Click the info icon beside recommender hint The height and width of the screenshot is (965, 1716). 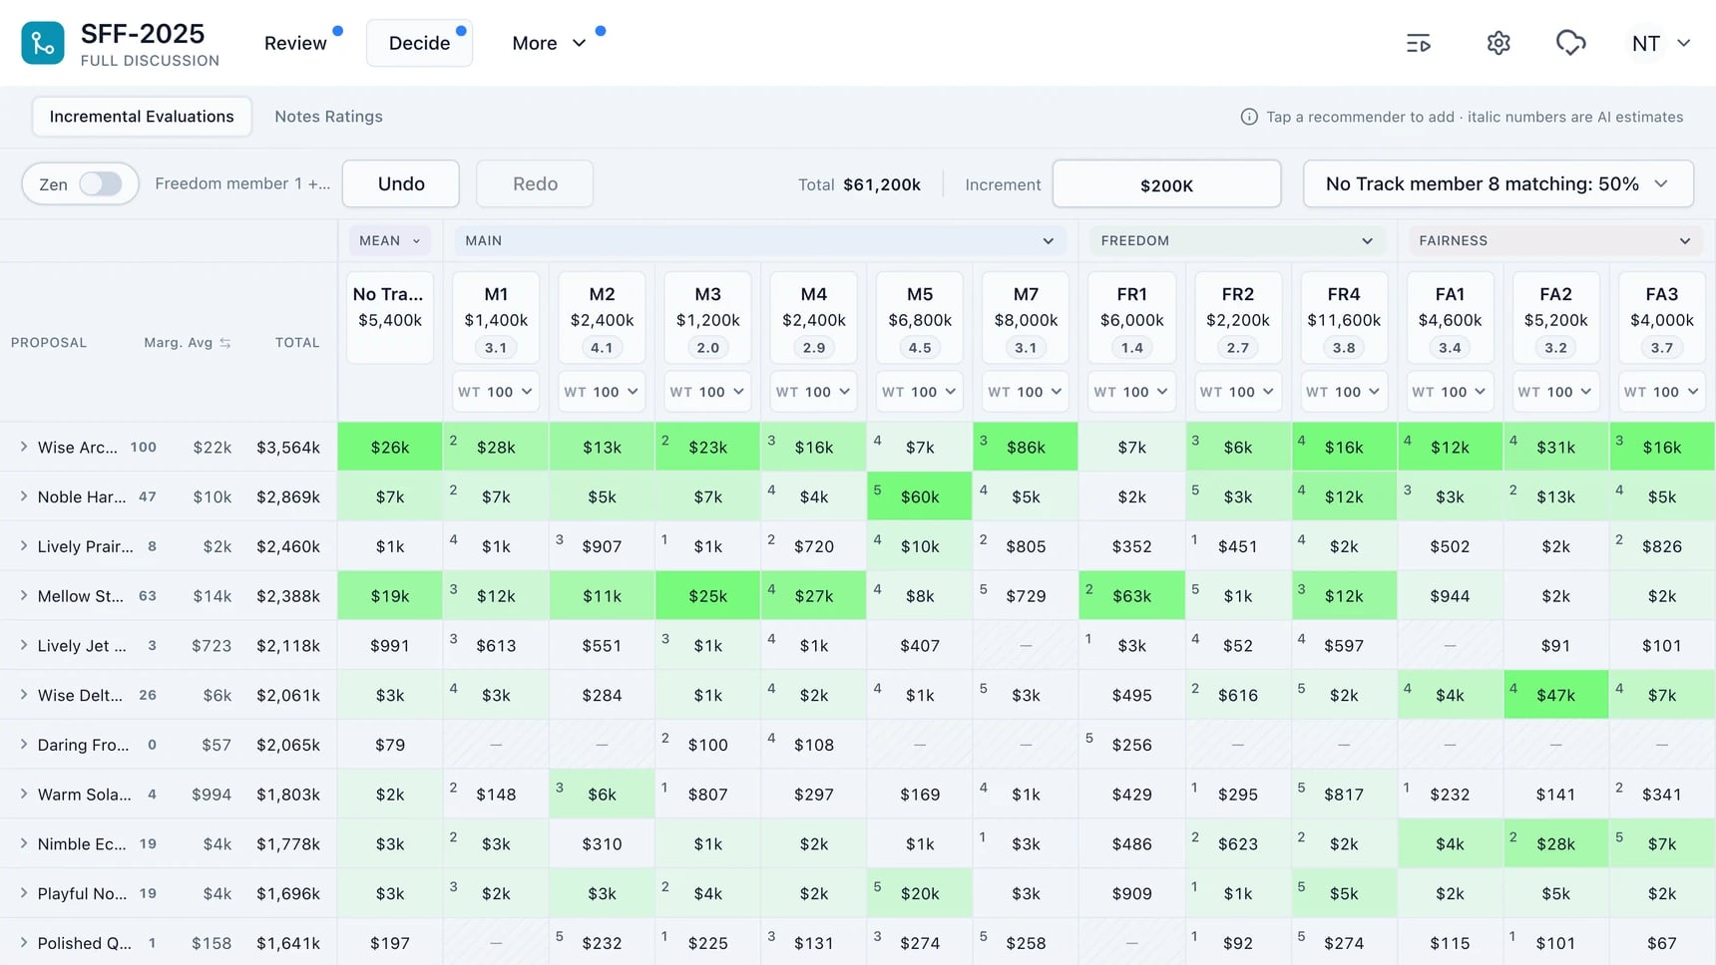pos(1248,117)
